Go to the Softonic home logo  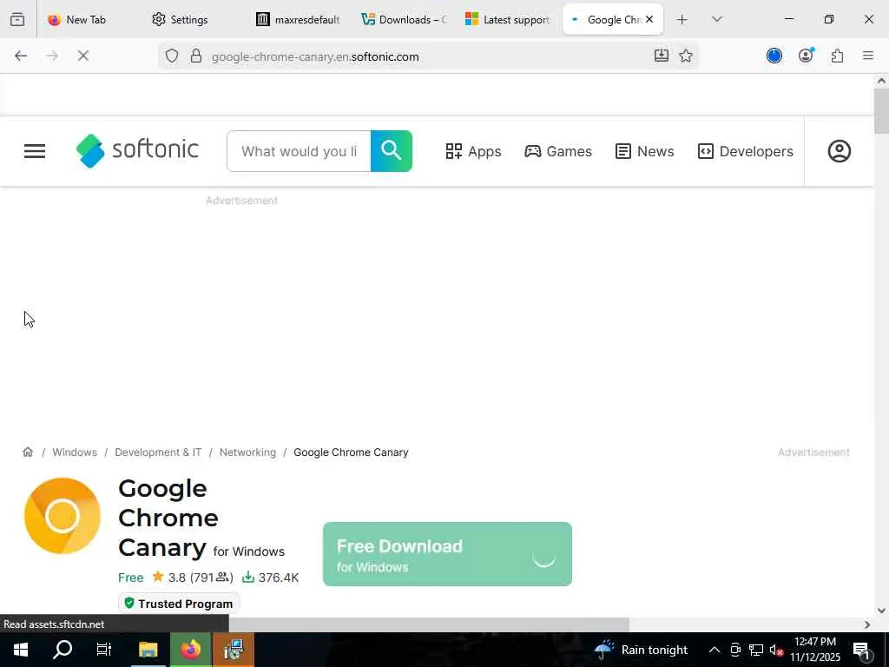tap(137, 151)
